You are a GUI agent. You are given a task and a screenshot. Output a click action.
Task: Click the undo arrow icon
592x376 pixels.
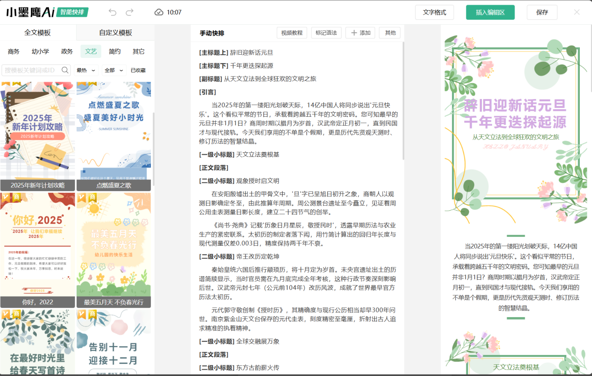pyautogui.click(x=113, y=12)
